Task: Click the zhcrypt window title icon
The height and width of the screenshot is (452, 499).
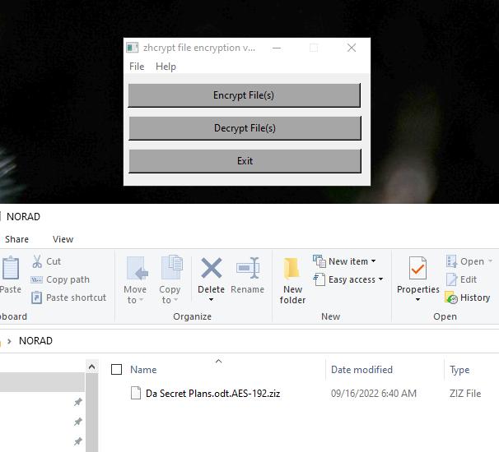Action: pos(132,48)
